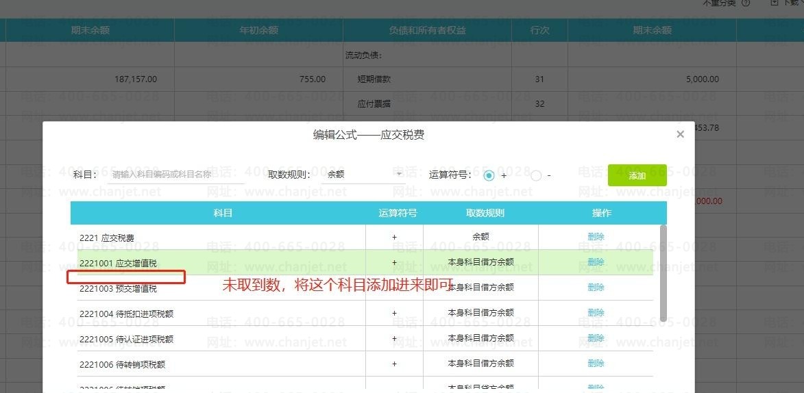Select the minus 运算符号 radio button
The height and width of the screenshot is (393, 804).
(536, 176)
